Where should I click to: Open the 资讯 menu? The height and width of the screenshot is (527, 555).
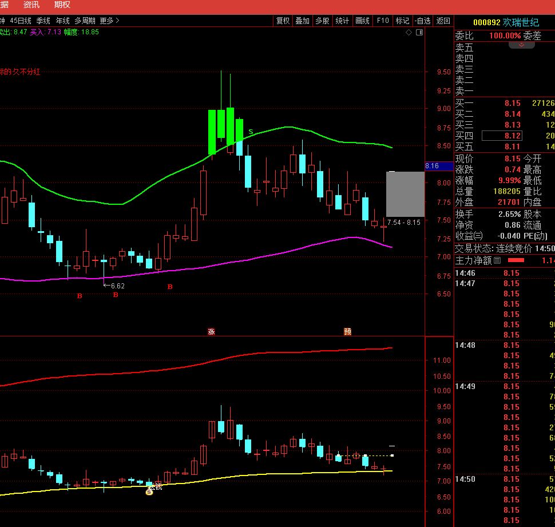(x=31, y=5)
